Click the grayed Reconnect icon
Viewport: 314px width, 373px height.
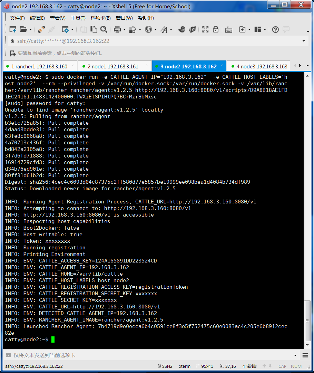[51, 29]
